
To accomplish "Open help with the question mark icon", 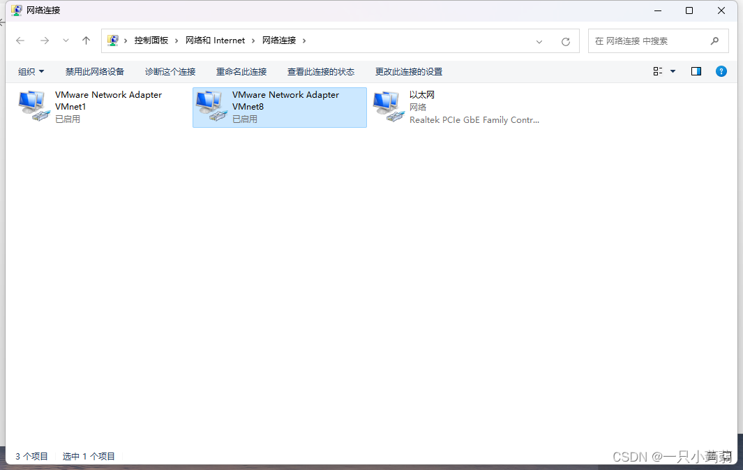I will coord(721,71).
